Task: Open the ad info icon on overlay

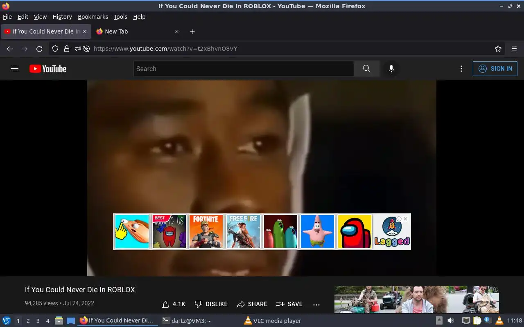Action: click(399, 219)
